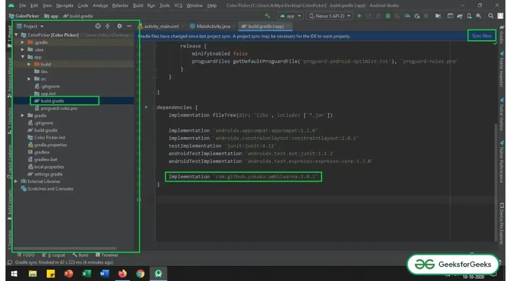Click the Sync Now link

pos(481,36)
